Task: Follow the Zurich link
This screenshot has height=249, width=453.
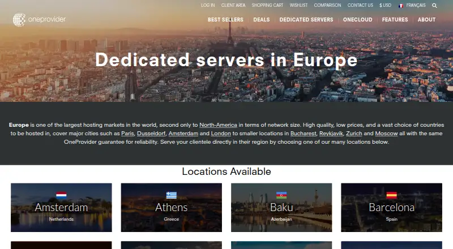Action: [x=354, y=134]
